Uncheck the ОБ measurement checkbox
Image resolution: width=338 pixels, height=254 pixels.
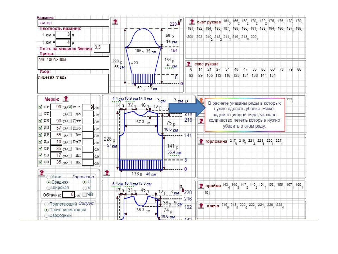40,121
